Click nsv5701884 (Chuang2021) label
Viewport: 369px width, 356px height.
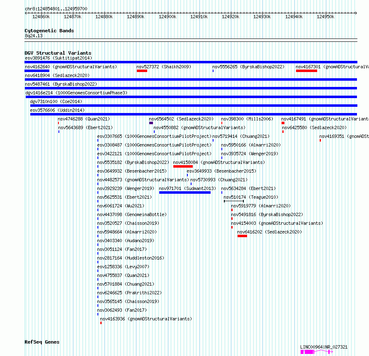pos(126,284)
